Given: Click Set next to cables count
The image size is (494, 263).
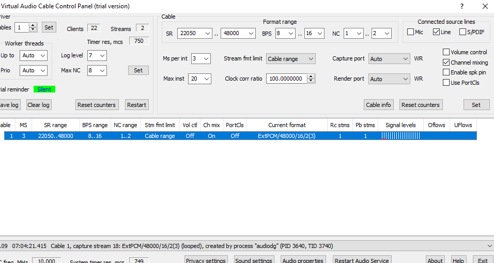Looking at the screenshot, I should pos(49,27).
